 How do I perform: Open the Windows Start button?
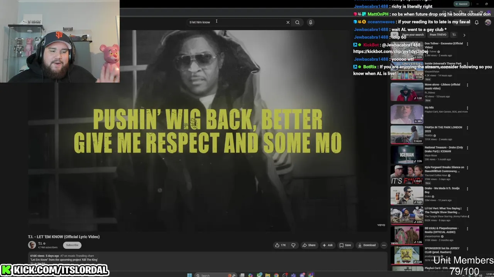(x=189, y=275)
